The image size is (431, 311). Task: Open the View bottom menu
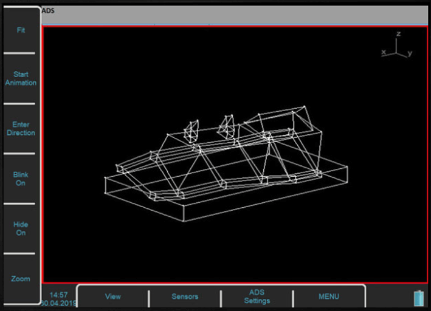[x=113, y=296]
